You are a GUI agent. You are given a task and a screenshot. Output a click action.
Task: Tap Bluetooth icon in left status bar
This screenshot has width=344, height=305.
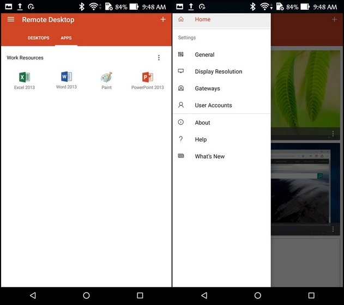coord(82,7)
